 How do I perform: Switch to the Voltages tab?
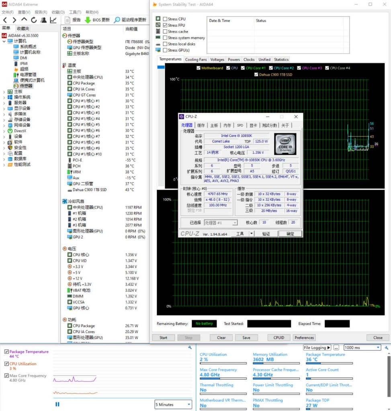pyautogui.click(x=217, y=59)
